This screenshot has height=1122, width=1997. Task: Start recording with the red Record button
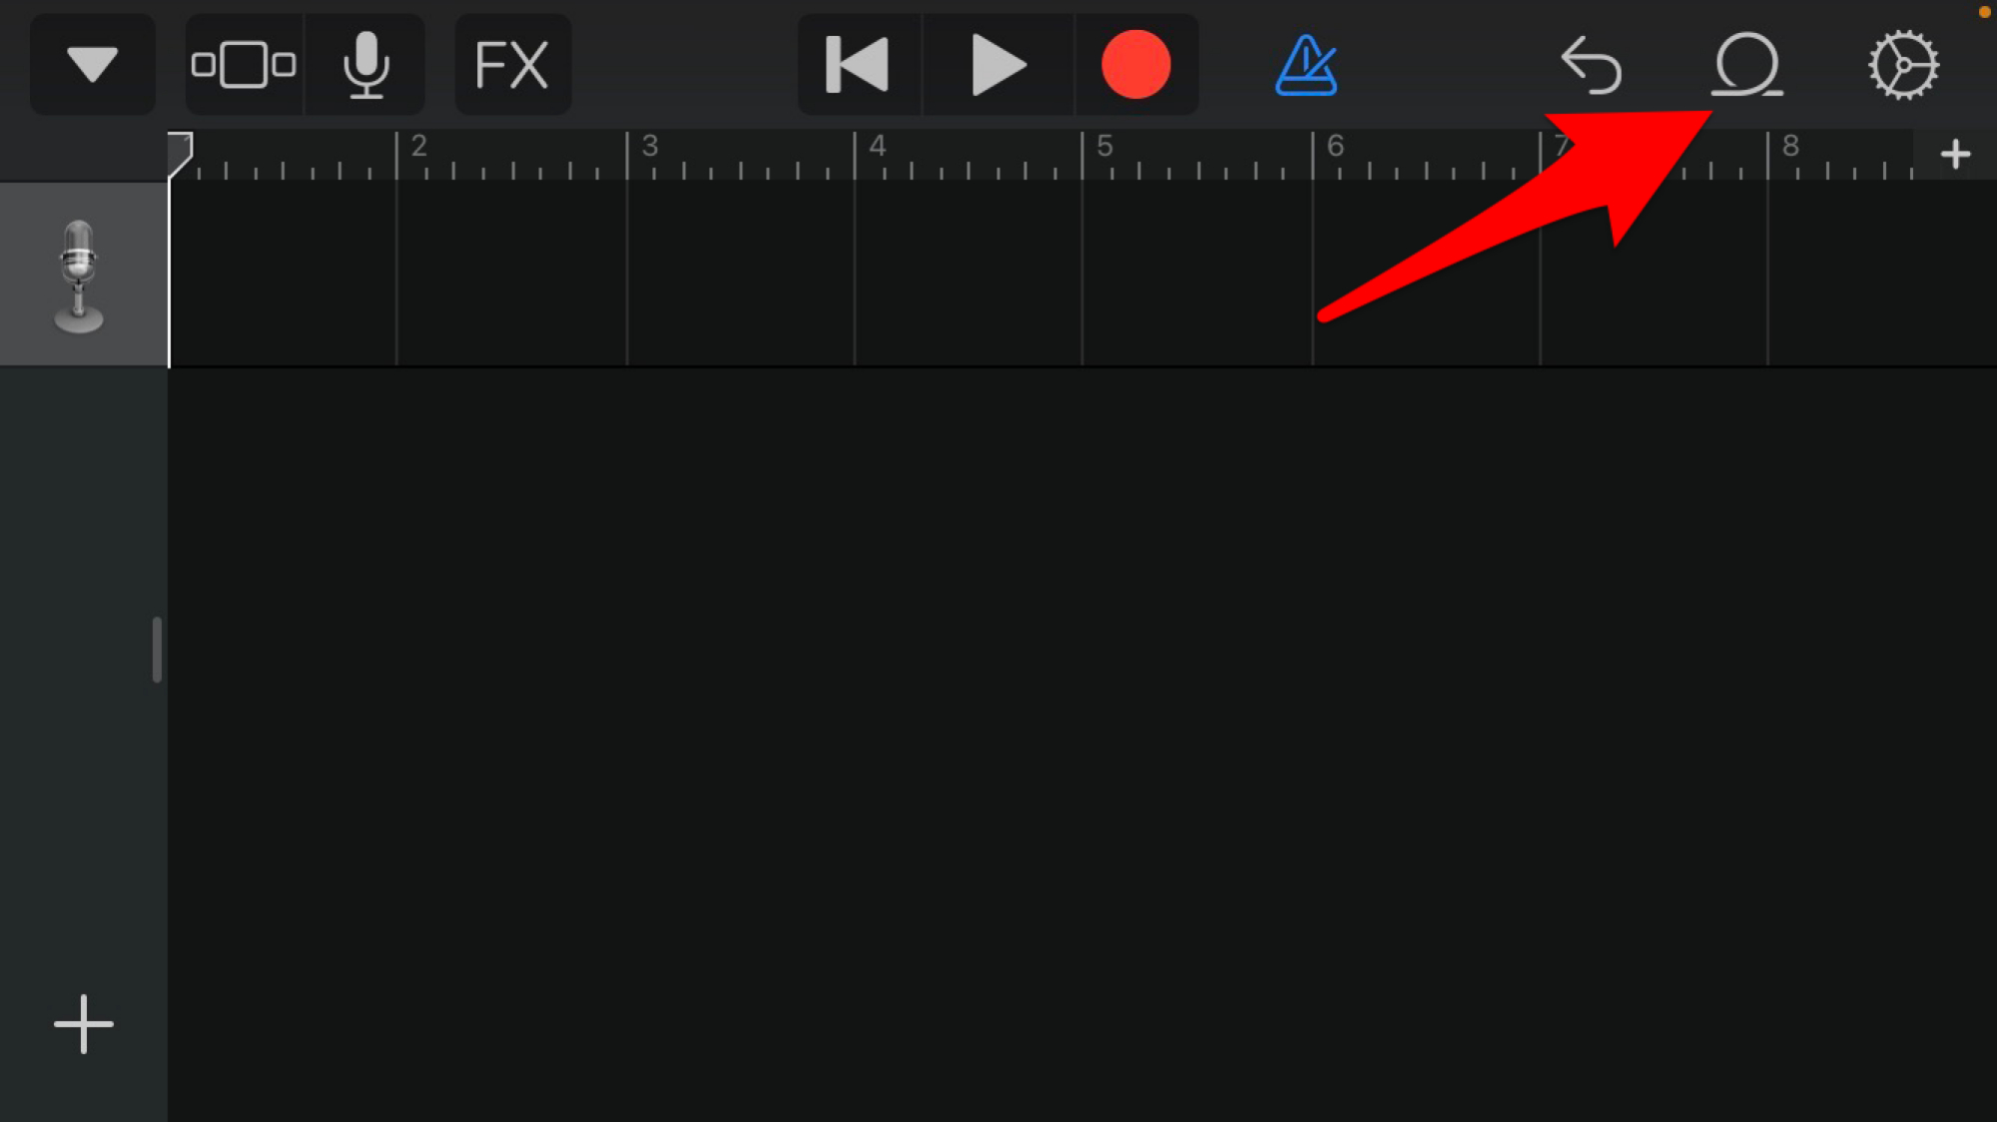pyautogui.click(x=1136, y=65)
